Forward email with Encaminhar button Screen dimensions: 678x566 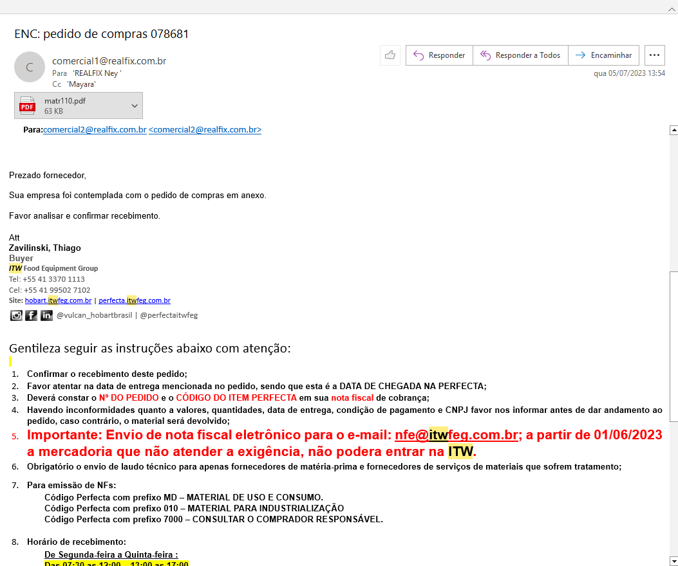[605, 55]
